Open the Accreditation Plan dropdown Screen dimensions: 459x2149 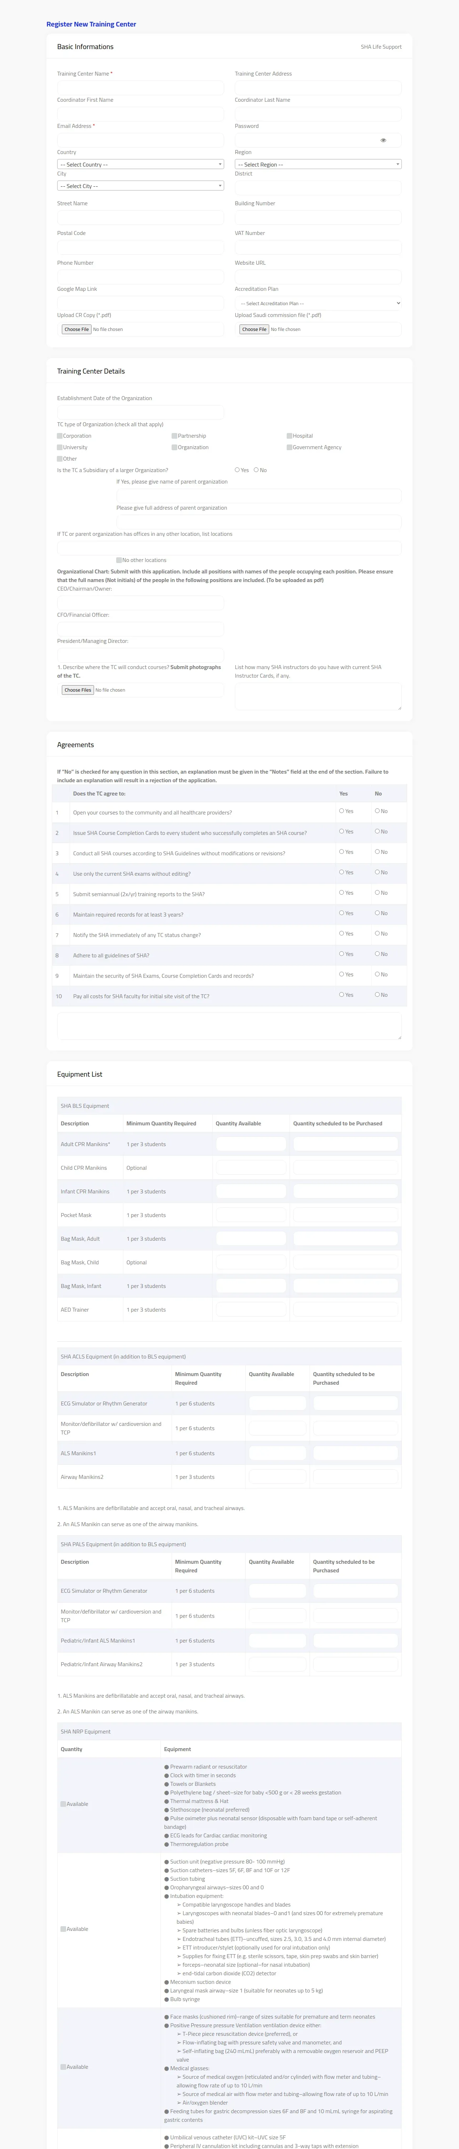[x=317, y=304]
